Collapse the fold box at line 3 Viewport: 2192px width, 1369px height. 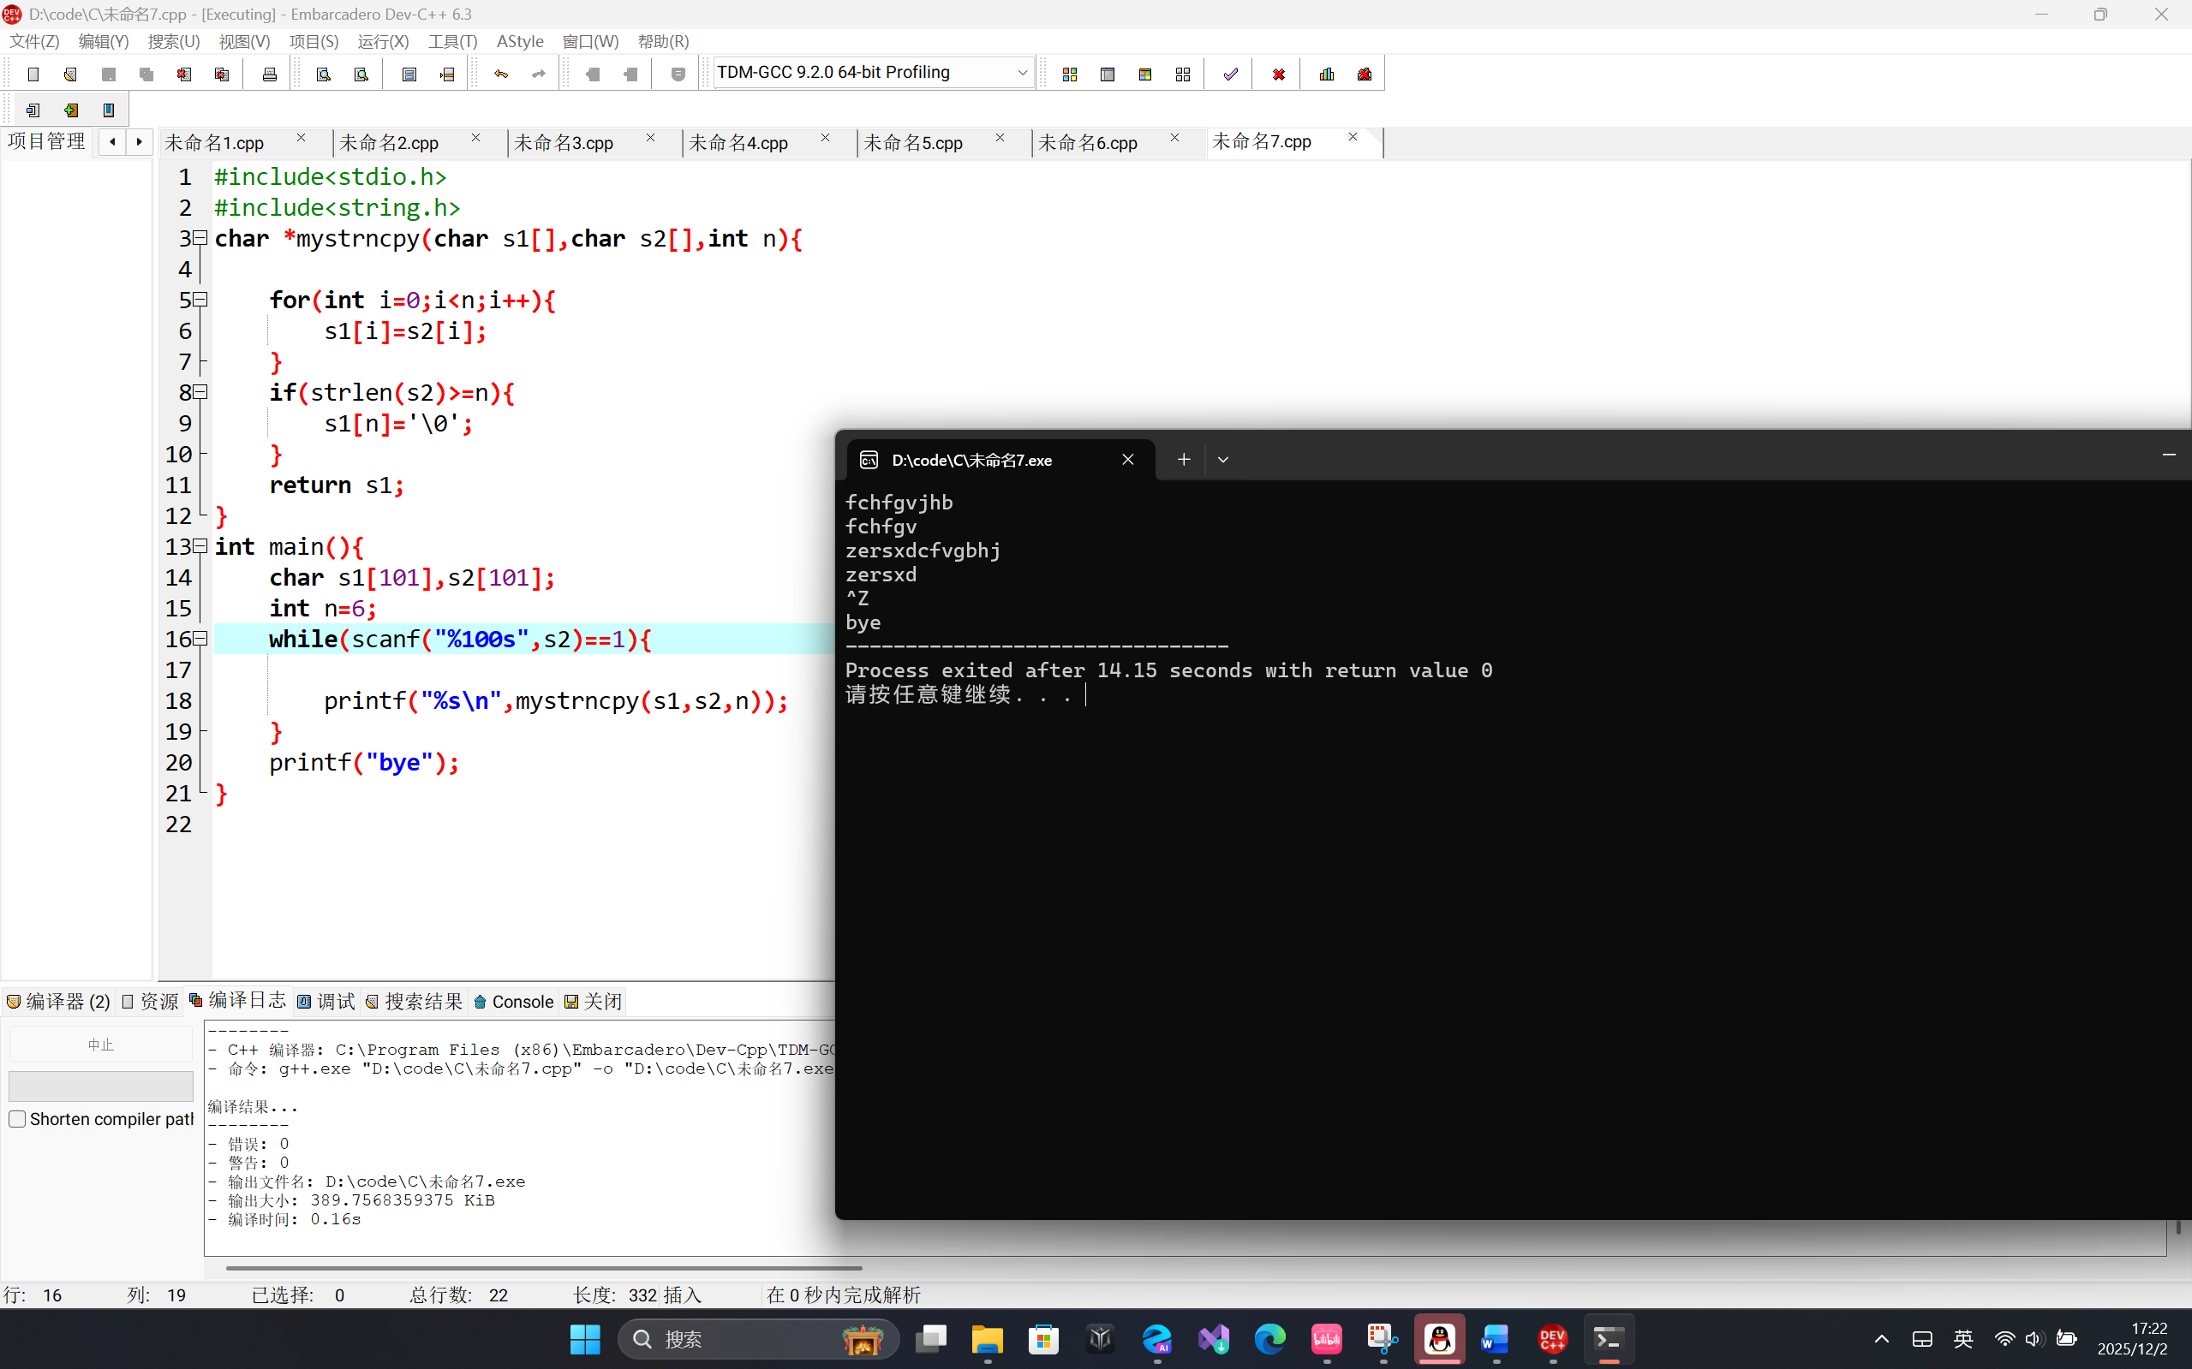(x=201, y=238)
